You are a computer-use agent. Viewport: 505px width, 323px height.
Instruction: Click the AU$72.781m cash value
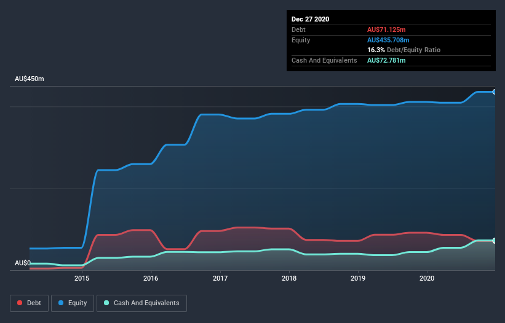tap(386, 60)
